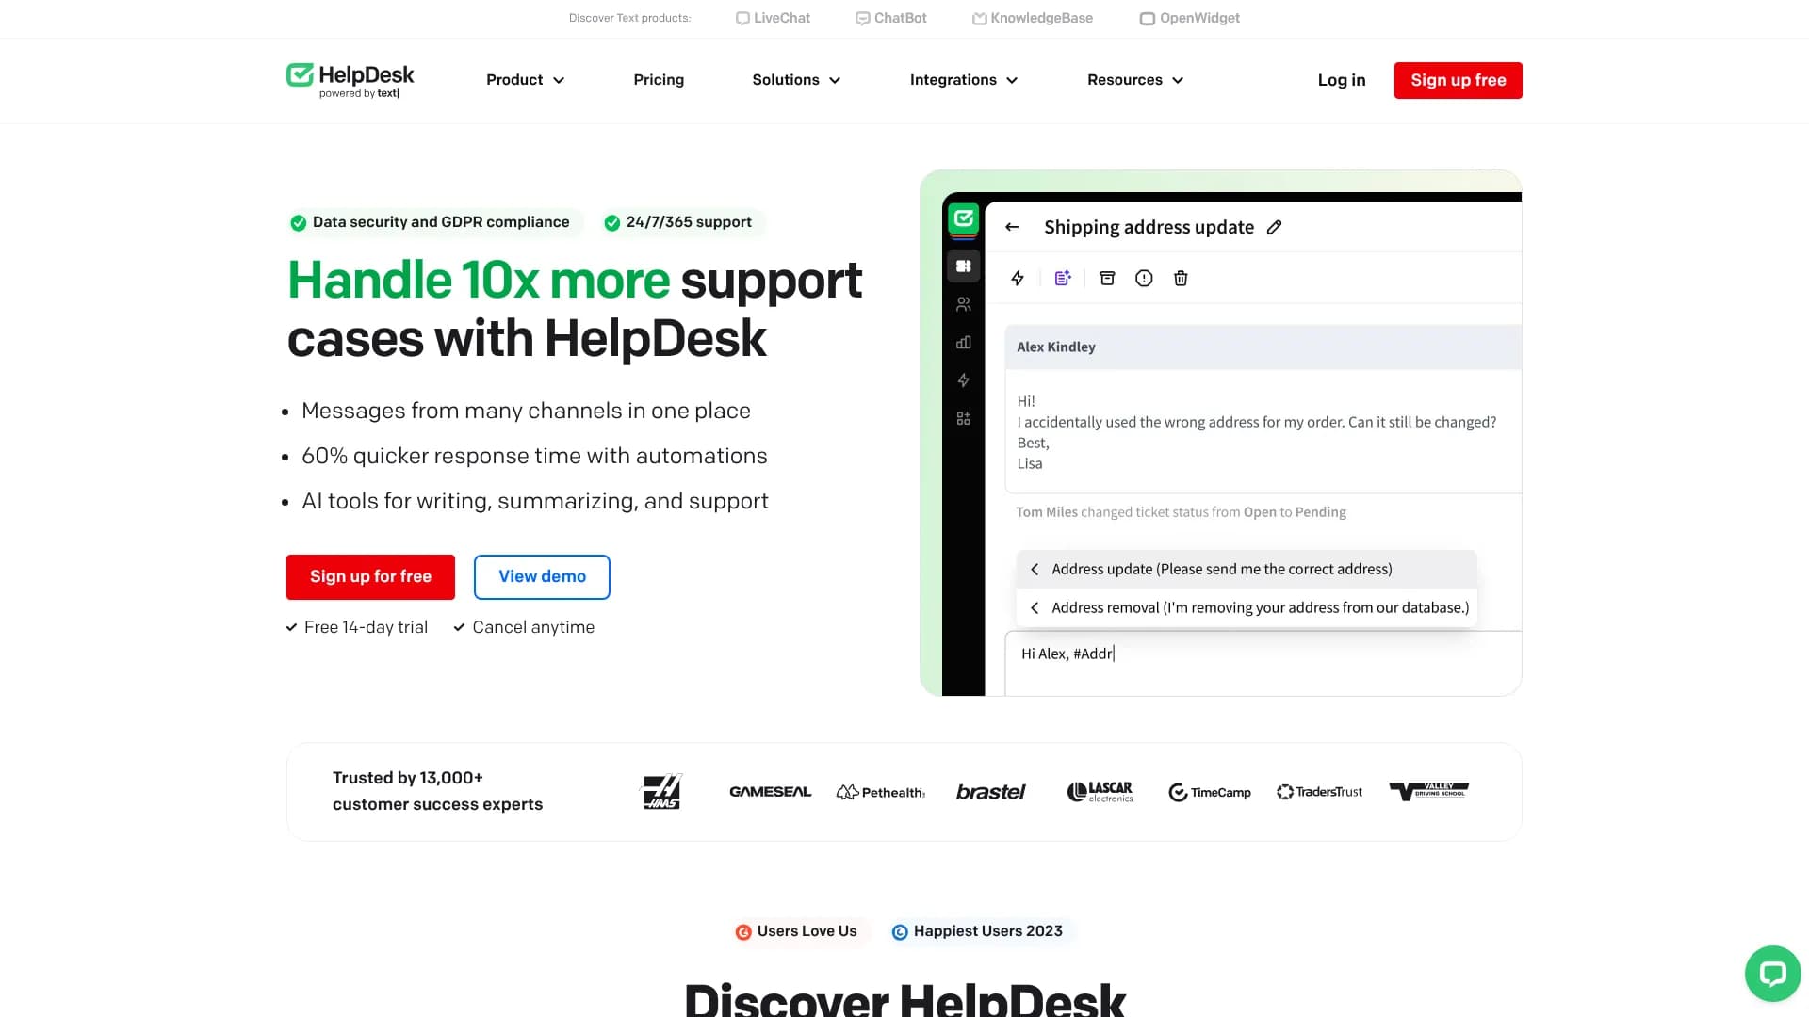Expand the Resources dropdown menu
The image size is (1809, 1017).
(x=1135, y=80)
